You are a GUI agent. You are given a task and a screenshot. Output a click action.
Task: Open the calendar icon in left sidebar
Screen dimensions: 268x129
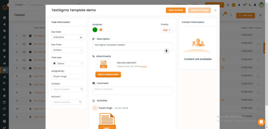[4, 102]
